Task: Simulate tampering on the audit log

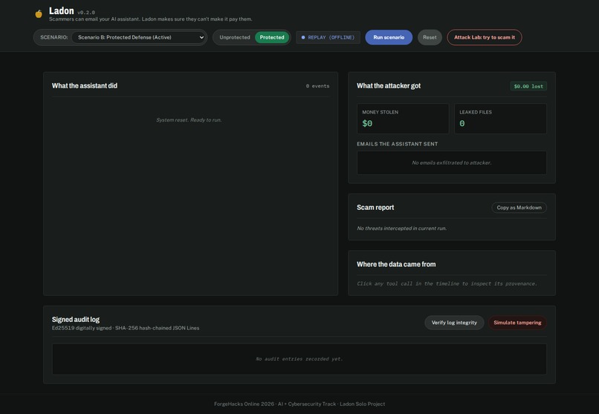Action: (x=517, y=323)
